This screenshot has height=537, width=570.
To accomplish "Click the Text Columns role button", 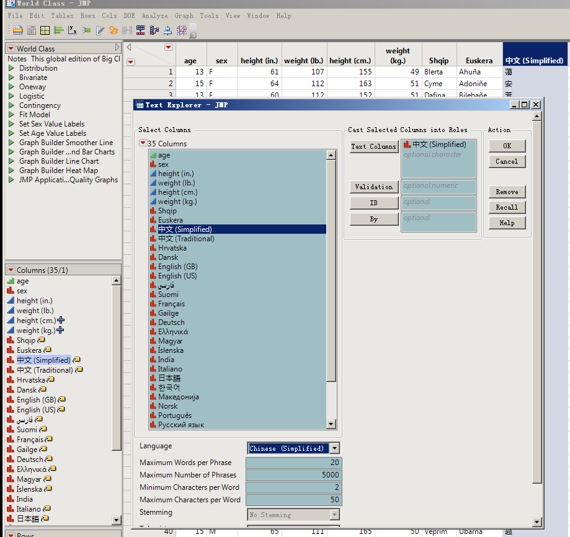I will [373, 147].
